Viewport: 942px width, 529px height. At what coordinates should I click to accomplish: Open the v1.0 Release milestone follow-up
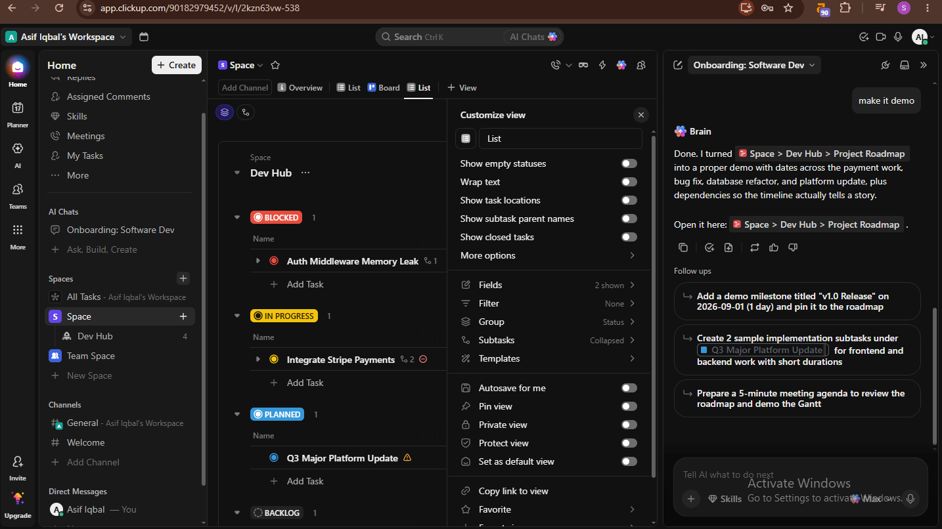click(797, 301)
